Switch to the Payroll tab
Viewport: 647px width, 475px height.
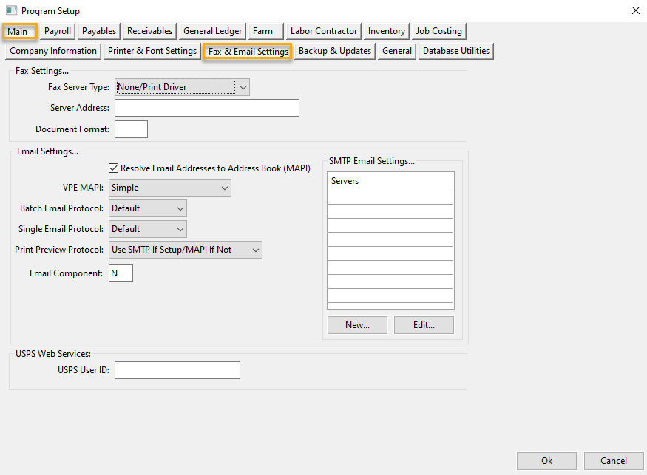[x=58, y=31]
